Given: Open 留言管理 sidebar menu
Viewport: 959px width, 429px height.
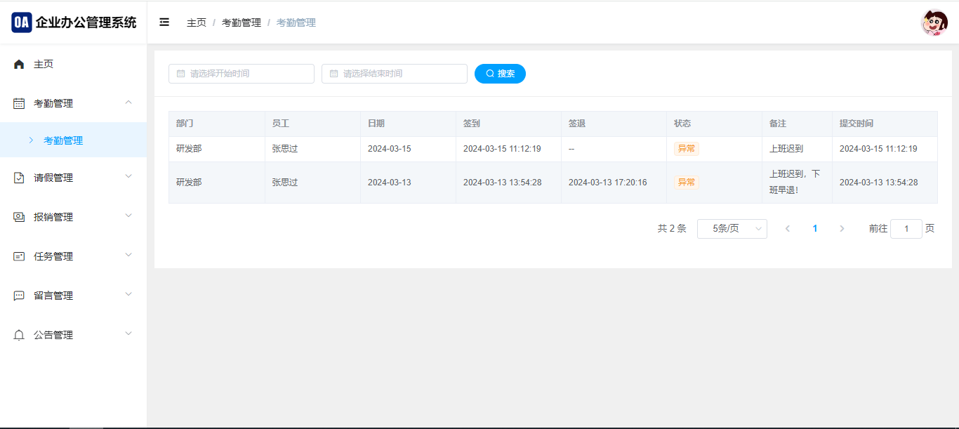Looking at the screenshot, I should tap(74, 296).
